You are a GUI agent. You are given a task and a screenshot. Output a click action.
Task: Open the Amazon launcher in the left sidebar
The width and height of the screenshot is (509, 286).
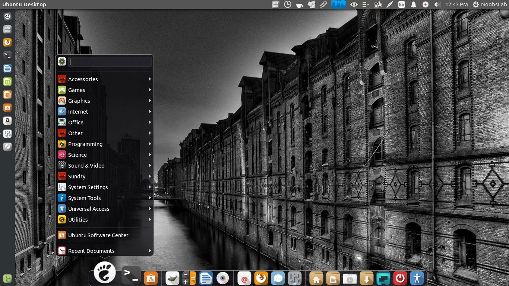[7, 120]
